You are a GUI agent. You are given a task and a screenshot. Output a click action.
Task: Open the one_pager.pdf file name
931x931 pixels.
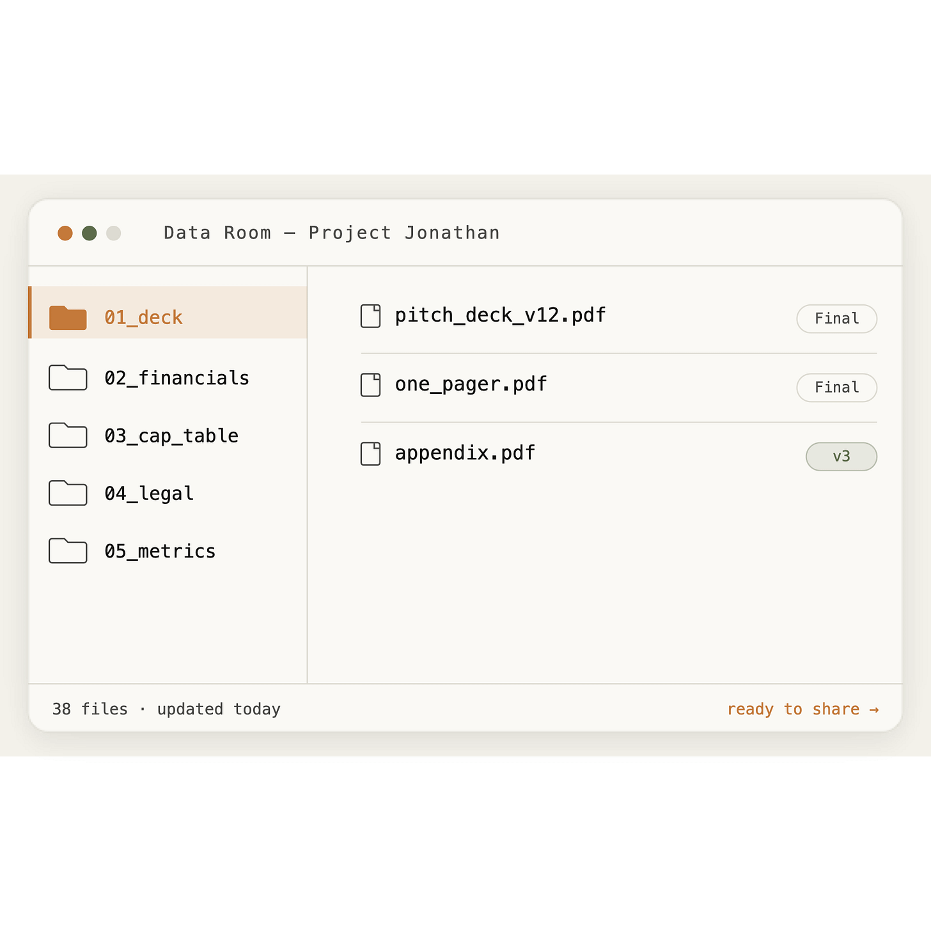coord(471,384)
